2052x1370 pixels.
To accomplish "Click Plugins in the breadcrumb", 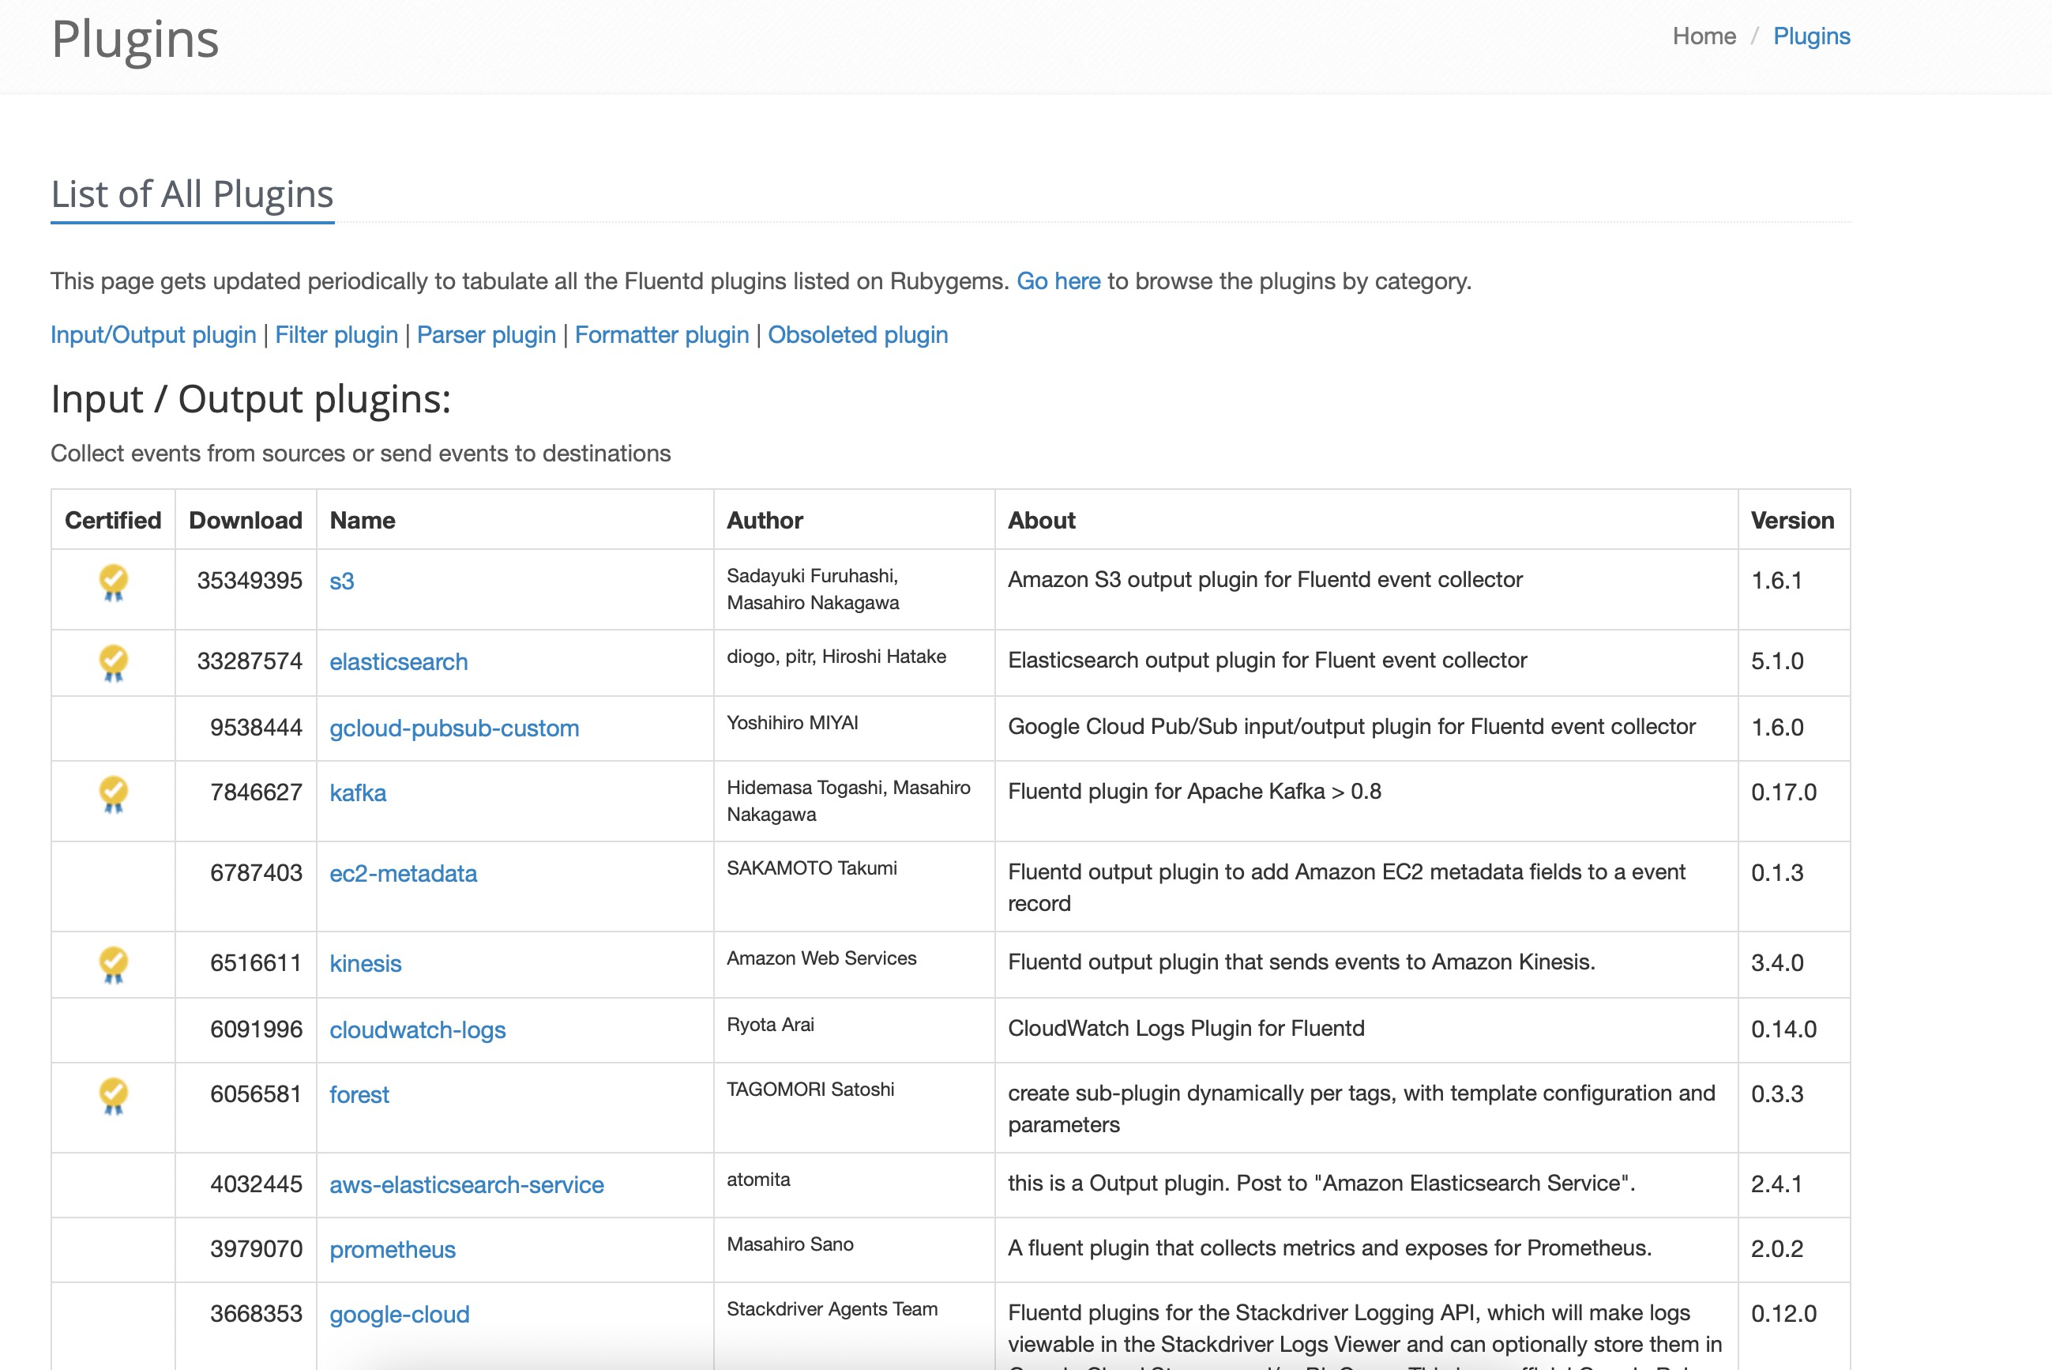I will pos(1811,36).
